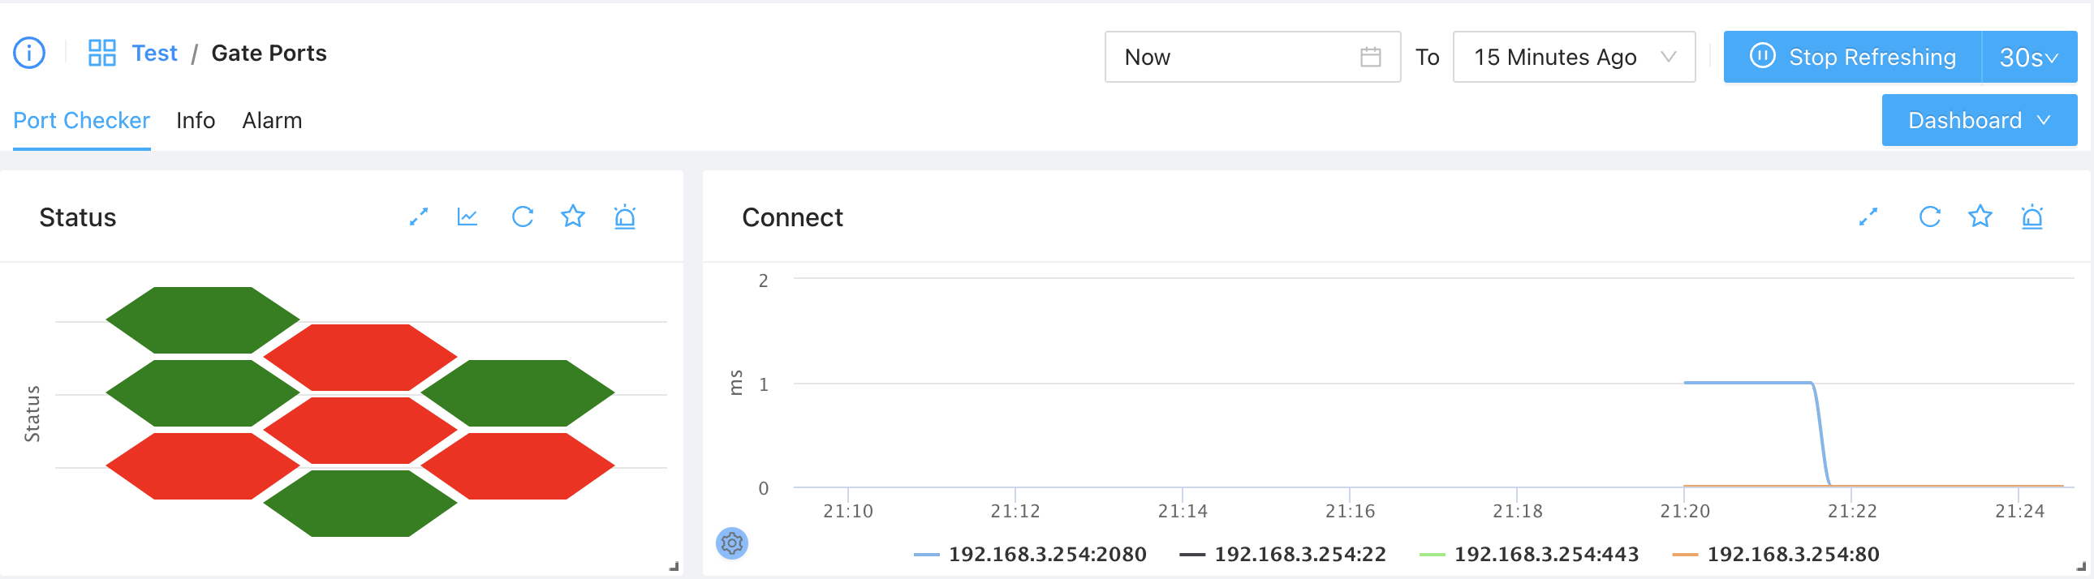The image size is (2094, 579).
Task: Expand the Status panel to fullscreen
Action: pos(419,217)
